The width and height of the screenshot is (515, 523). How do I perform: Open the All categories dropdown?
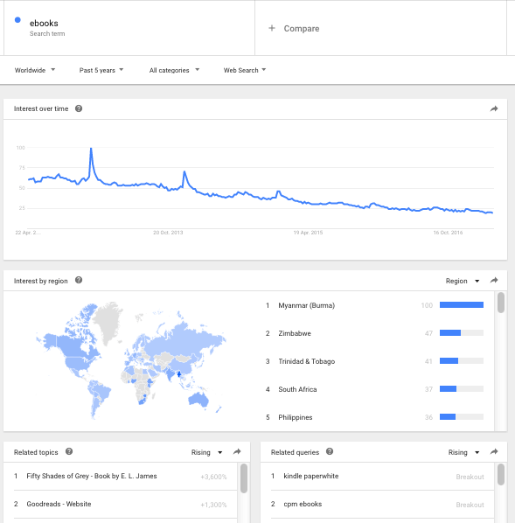[174, 70]
